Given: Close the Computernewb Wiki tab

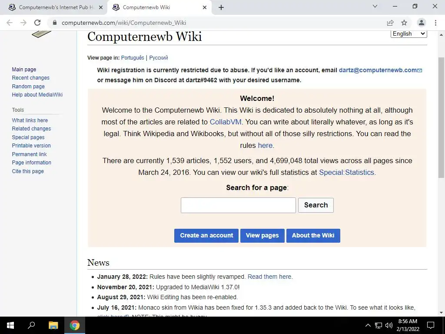Looking at the screenshot, I should [205, 7].
